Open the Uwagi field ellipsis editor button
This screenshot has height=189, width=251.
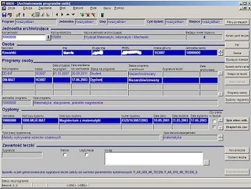[x=206, y=162]
